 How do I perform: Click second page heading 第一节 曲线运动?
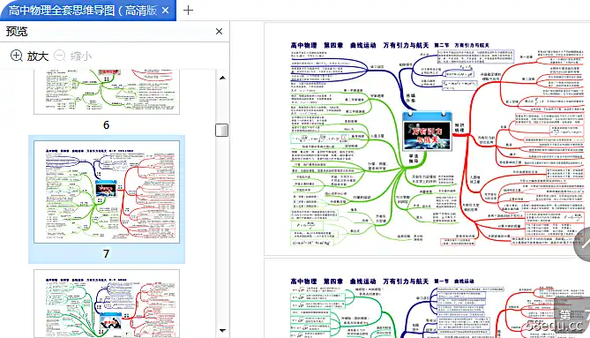click(454, 282)
